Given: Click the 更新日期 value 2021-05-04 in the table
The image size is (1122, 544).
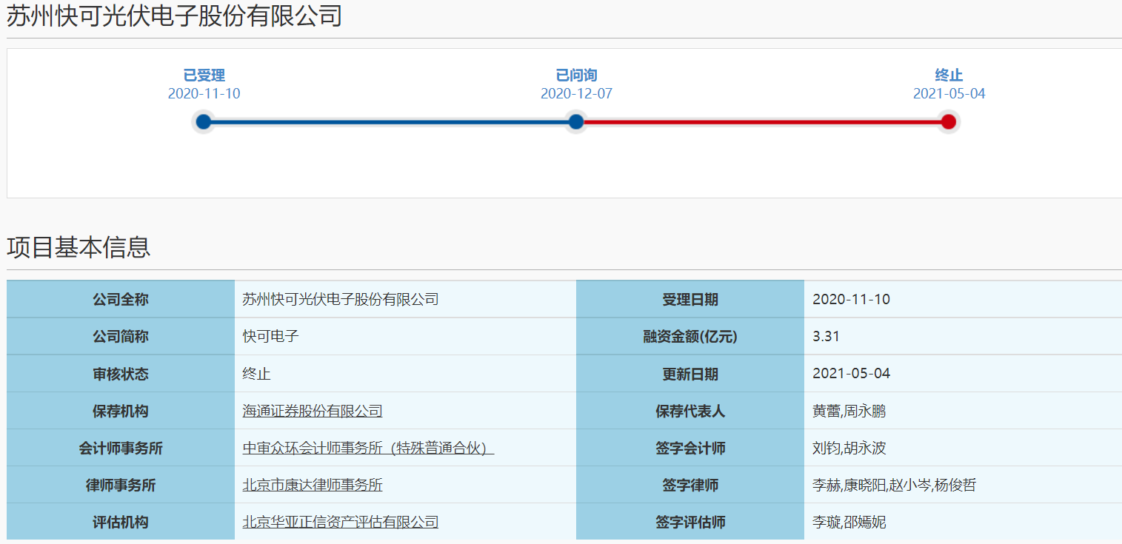Looking at the screenshot, I should pos(851,374).
